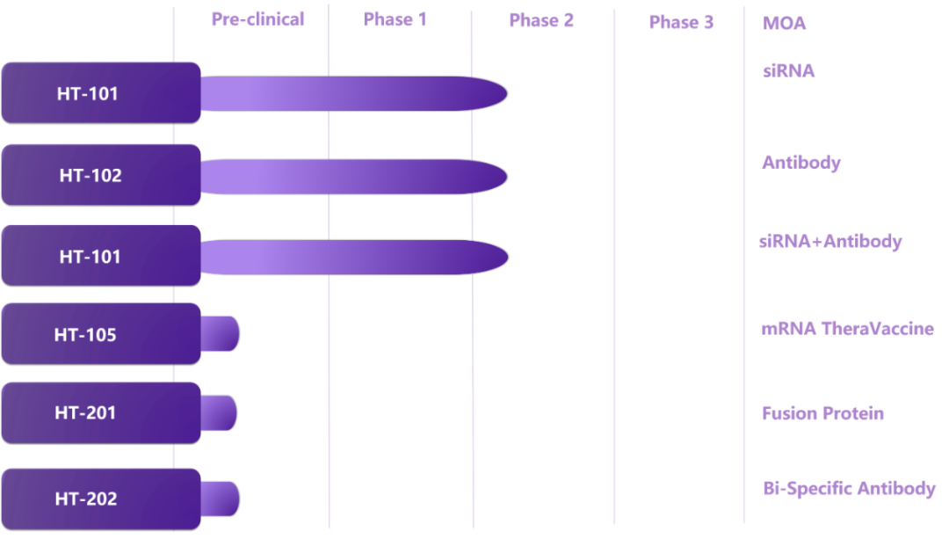Screen dimensions: 949x539
Task: Click the Phase 2 column header
Action: [541, 20]
